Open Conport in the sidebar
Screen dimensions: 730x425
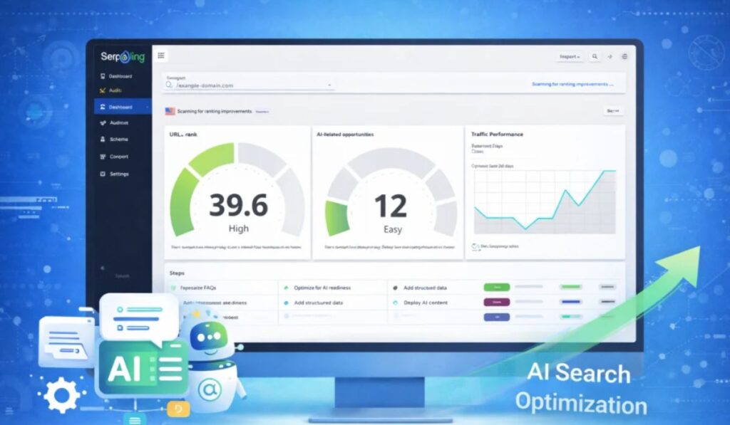(x=118, y=157)
